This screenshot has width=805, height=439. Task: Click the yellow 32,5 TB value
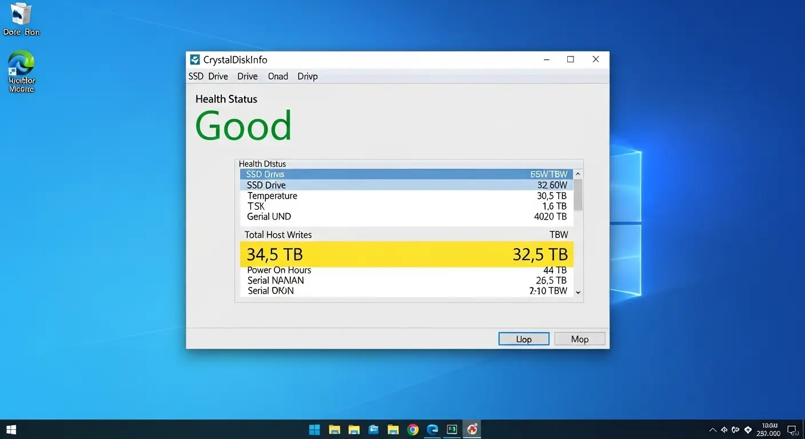click(x=540, y=254)
